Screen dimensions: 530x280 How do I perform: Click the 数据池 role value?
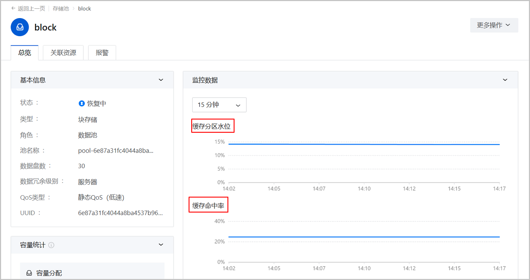pos(88,135)
